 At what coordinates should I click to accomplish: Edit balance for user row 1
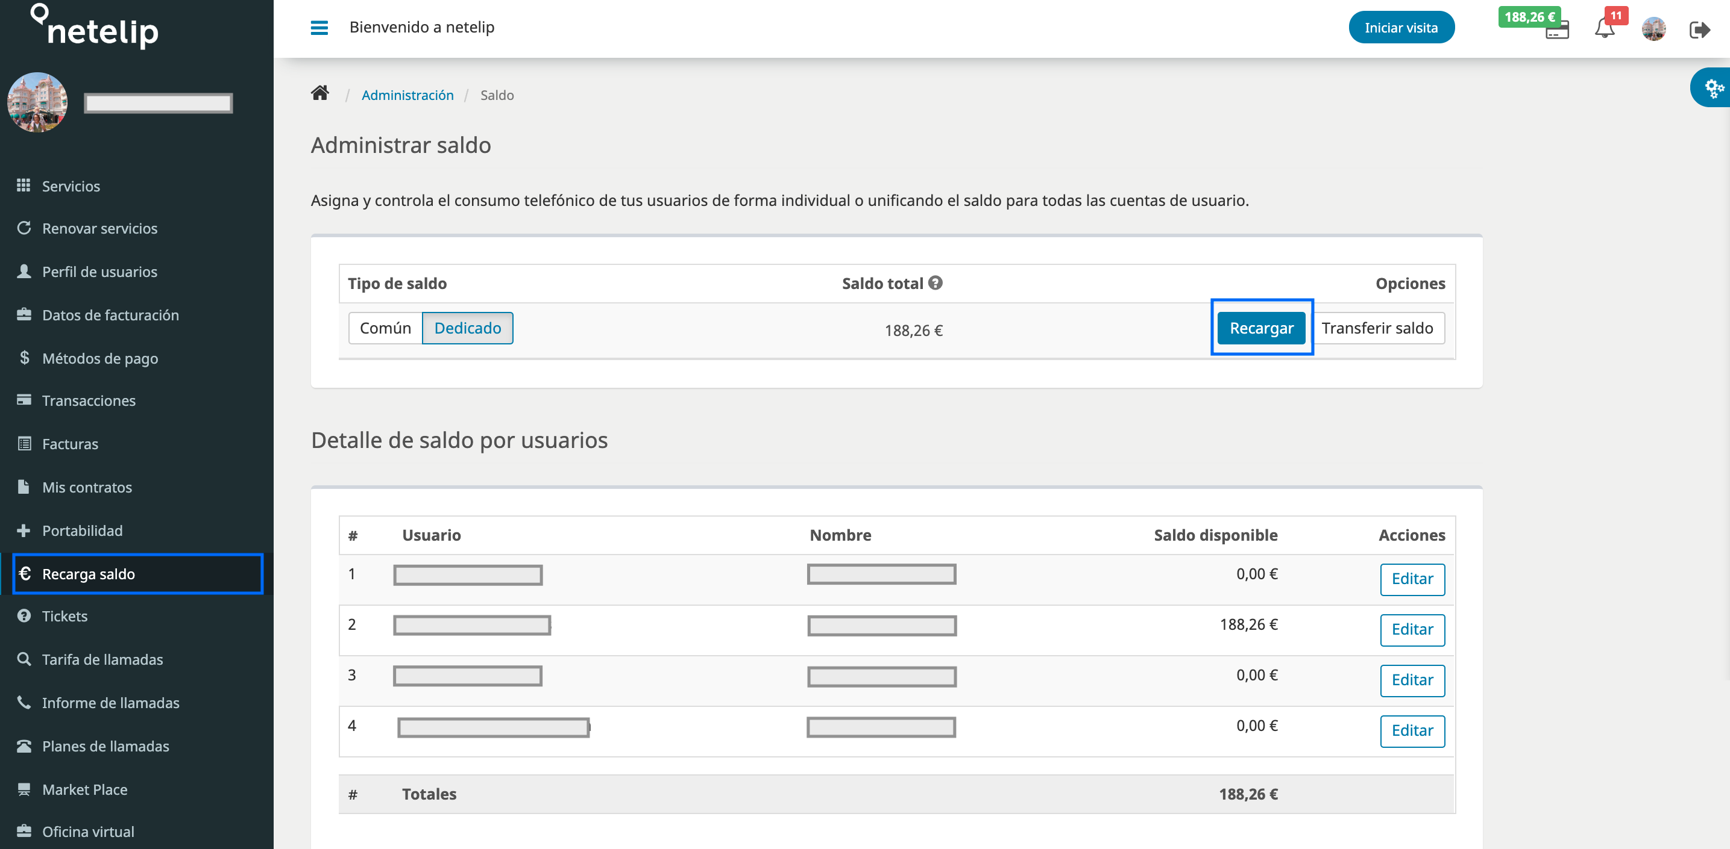(1412, 579)
